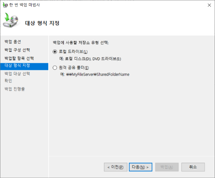Image resolution: width=215 pixels, height=178 pixels.
Task: Click the 다음(N) > button
Action: (x=140, y=167)
